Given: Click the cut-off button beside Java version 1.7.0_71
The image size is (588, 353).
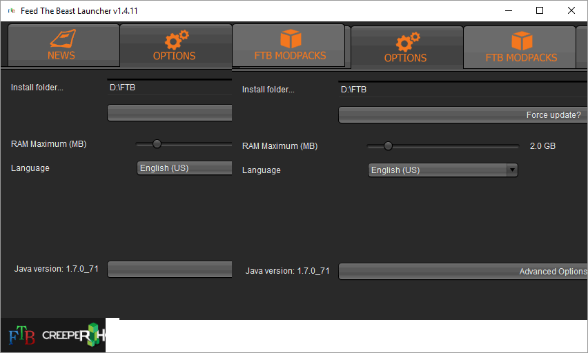Looking at the screenshot, I should (169, 269).
